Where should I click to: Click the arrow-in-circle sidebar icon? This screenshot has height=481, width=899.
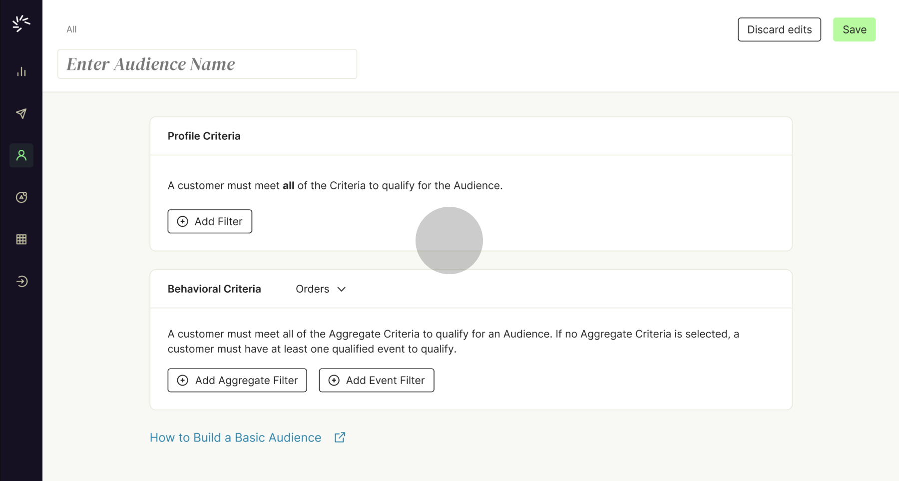21,281
